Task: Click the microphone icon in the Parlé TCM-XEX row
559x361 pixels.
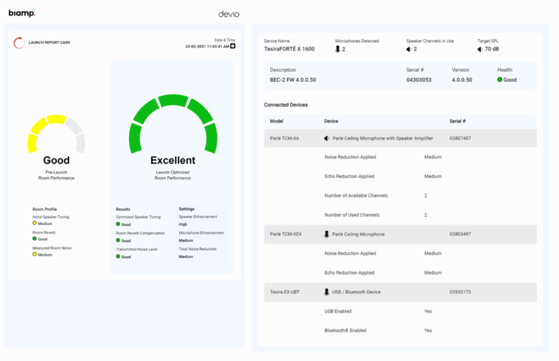Action: pyautogui.click(x=327, y=234)
